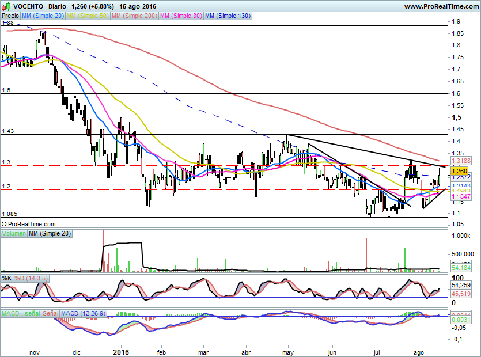Click the 0,0031 MACD value tag

click(x=461, y=320)
